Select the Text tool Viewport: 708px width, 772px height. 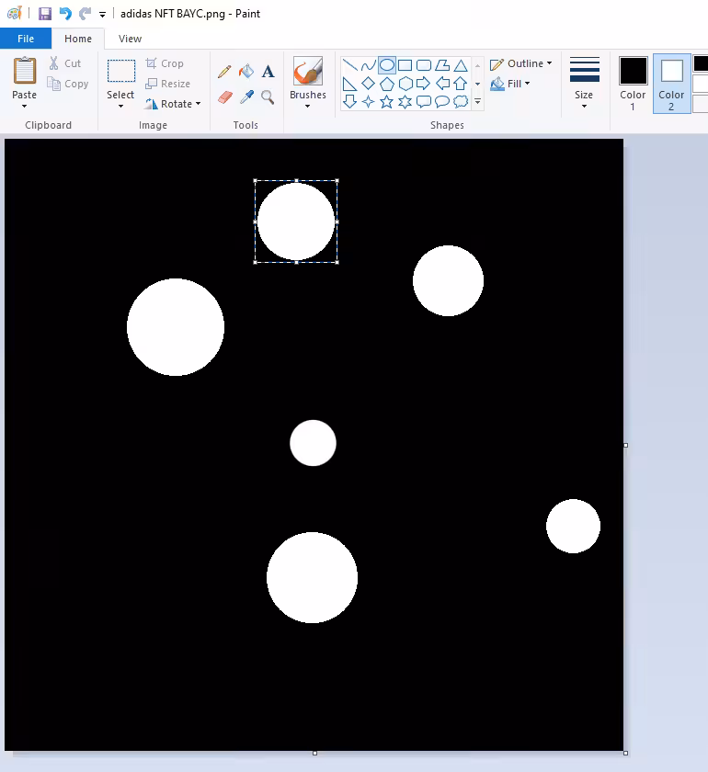(x=268, y=72)
